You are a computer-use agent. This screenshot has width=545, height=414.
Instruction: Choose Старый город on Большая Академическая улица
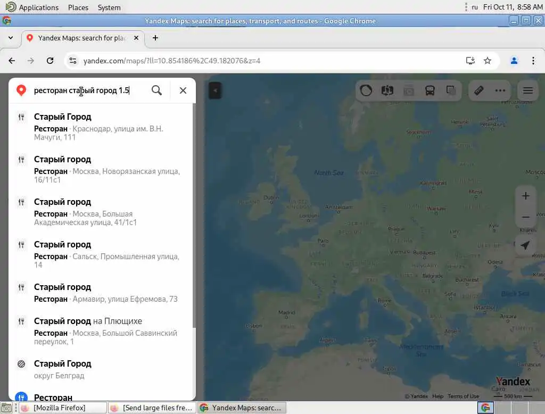(102, 212)
